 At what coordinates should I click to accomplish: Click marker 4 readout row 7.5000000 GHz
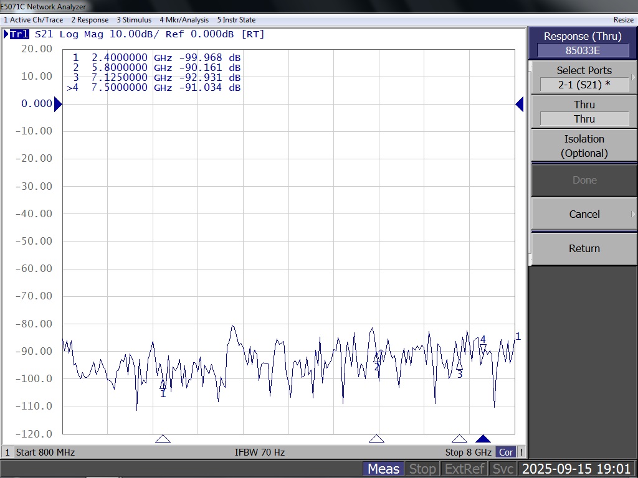coord(154,87)
